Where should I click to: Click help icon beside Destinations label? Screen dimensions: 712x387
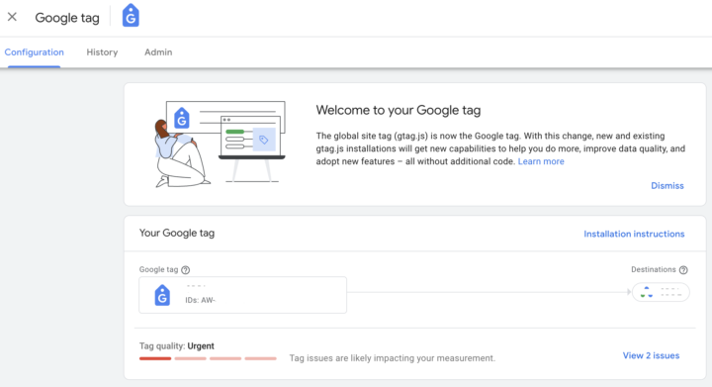pos(683,270)
